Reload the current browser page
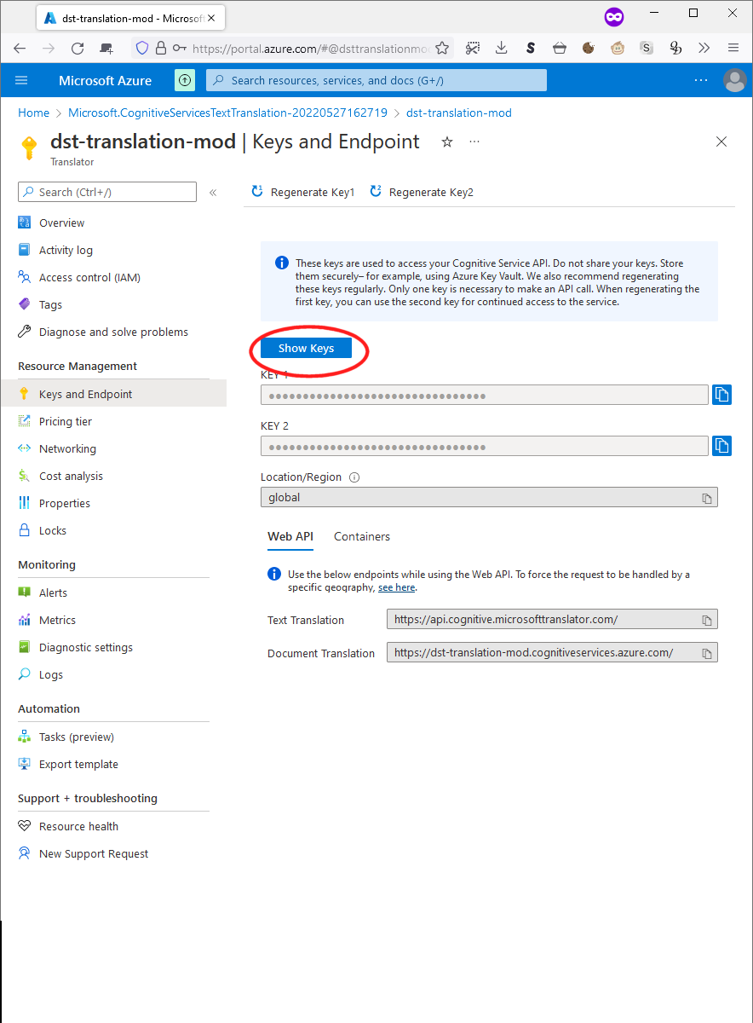 (x=78, y=49)
